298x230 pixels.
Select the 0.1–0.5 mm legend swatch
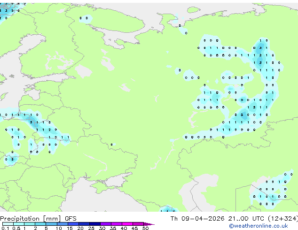8,224
